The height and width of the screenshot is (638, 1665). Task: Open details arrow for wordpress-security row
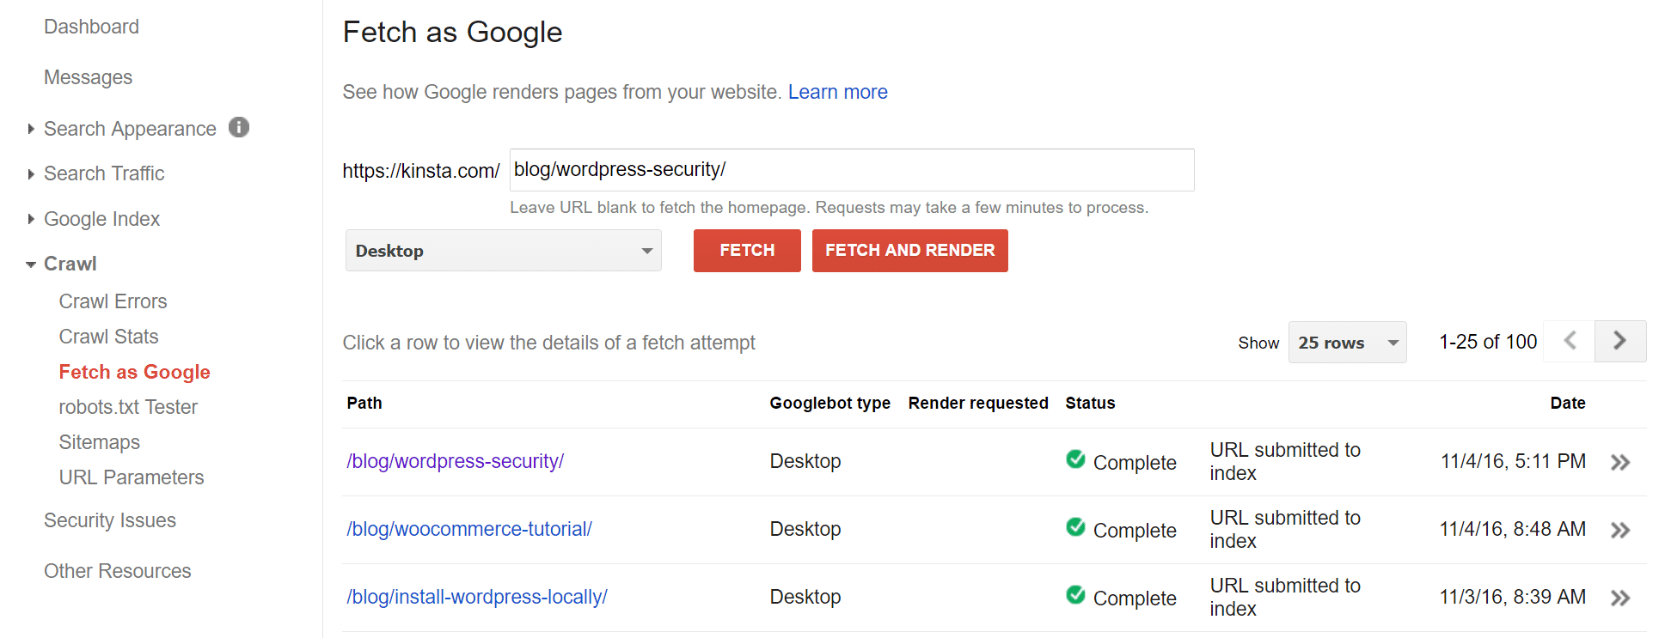1619,463
